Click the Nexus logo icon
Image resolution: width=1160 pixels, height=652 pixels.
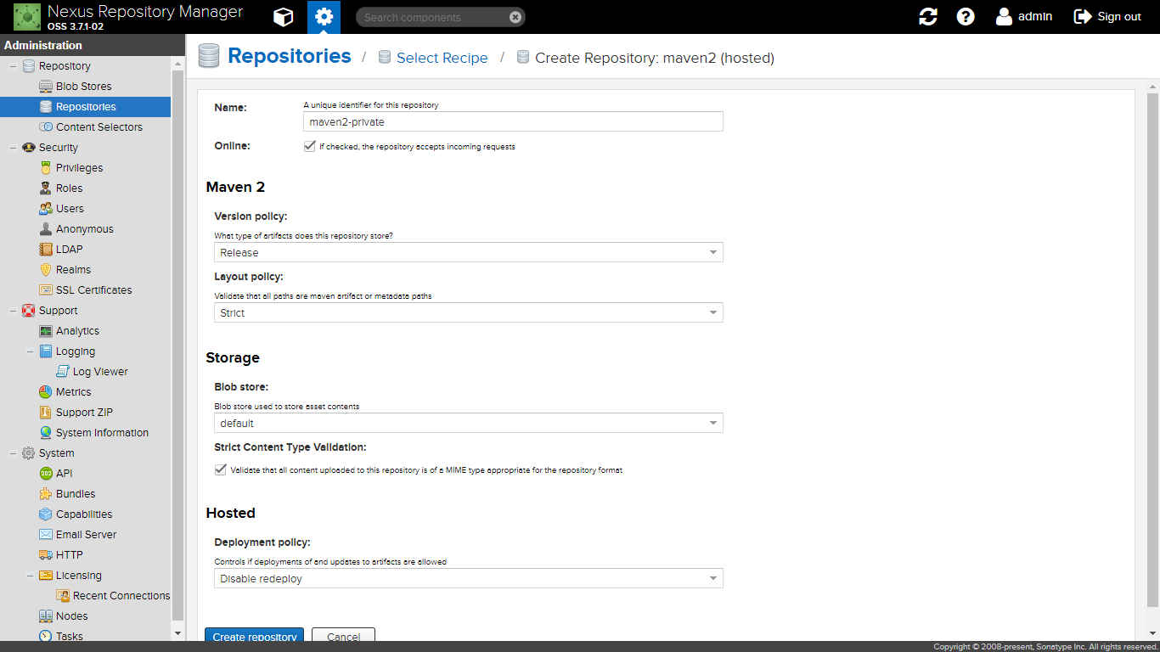tap(27, 17)
